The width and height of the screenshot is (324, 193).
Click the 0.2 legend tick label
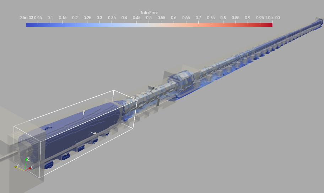click(75, 18)
